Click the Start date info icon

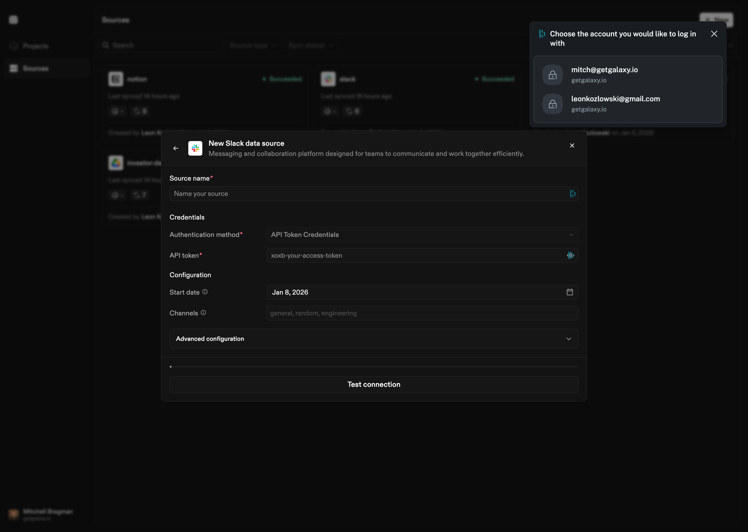pos(205,292)
